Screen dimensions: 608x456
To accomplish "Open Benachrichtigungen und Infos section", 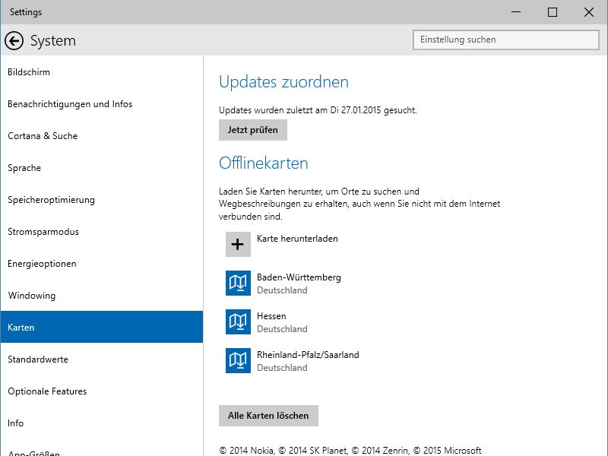I will pyautogui.click(x=102, y=104).
